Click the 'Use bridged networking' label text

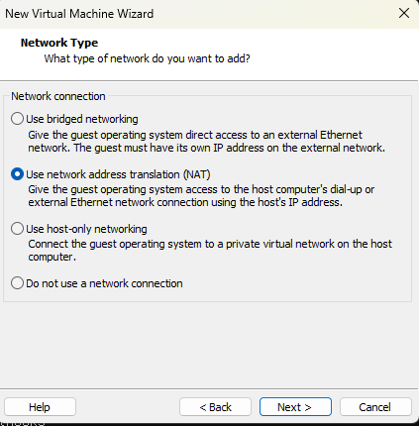82,119
